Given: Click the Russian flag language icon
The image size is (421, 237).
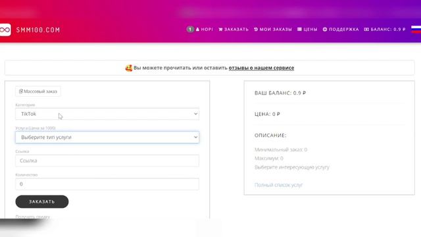Looking at the screenshot, I should pos(416,29).
